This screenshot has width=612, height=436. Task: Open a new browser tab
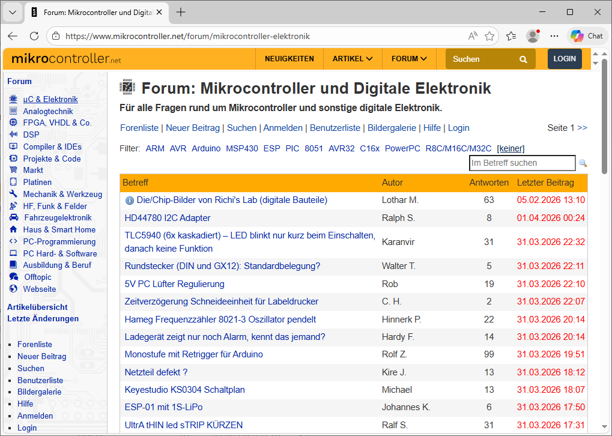(181, 12)
